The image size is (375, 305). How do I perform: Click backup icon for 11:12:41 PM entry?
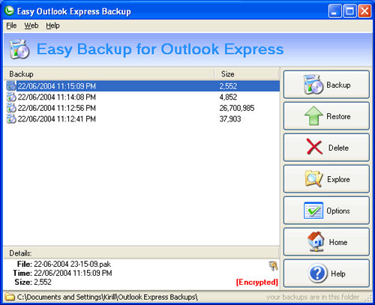pos(11,119)
